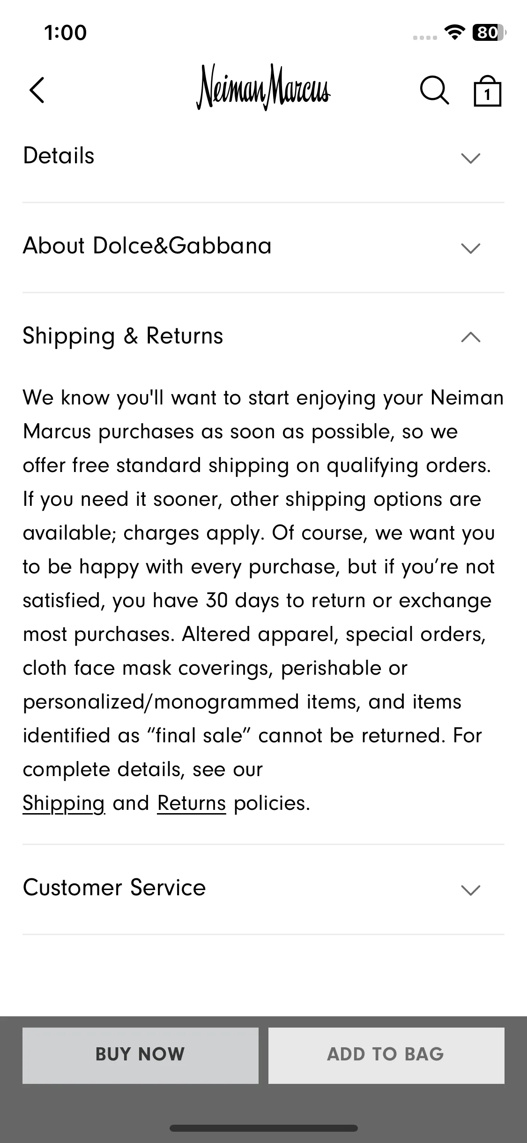Tap the battery indicator showing 80
Image resolution: width=527 pixels, height=1143 pixels.
tap(489, 32)
